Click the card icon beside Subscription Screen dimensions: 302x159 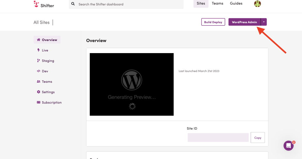[39, 102]
